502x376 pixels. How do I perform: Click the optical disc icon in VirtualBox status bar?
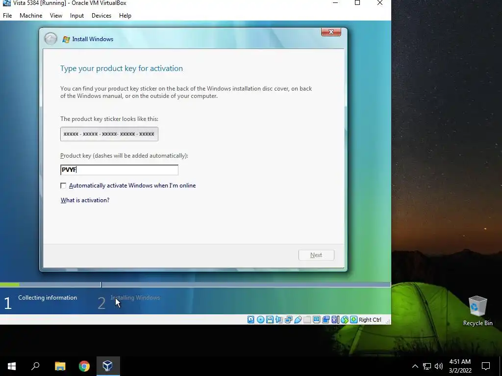[x=260, y=319]
